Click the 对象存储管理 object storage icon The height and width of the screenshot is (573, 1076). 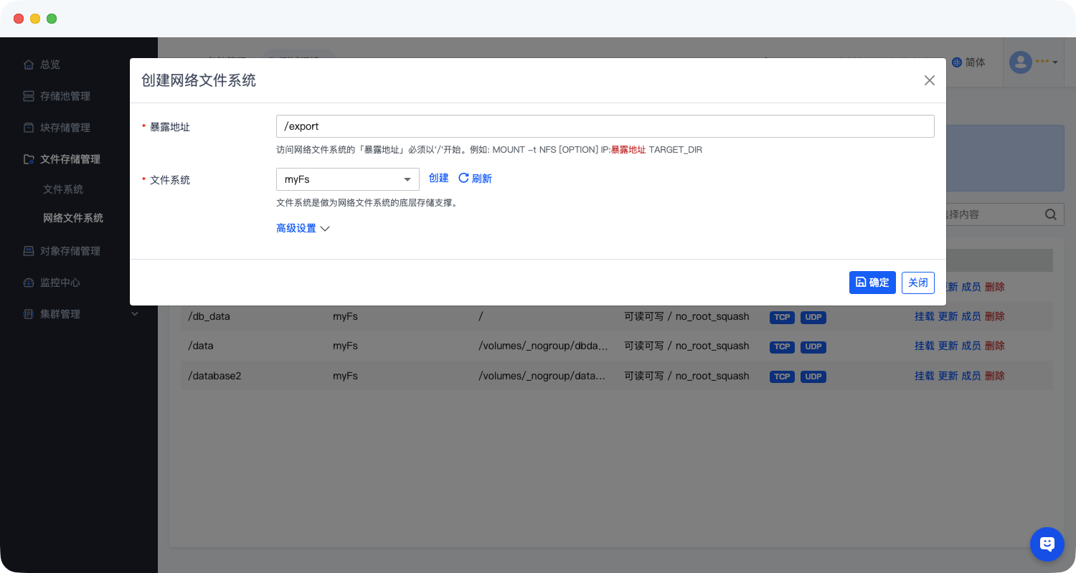[x=29, y=251]
